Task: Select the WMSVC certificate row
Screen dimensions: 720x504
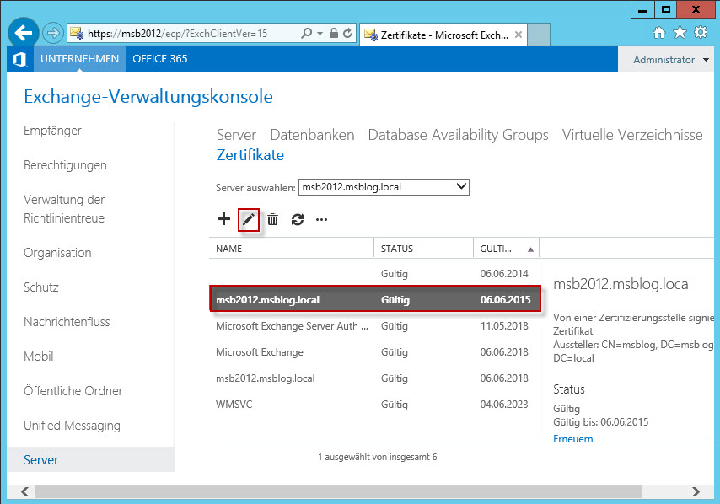Action: click(374, 405)
